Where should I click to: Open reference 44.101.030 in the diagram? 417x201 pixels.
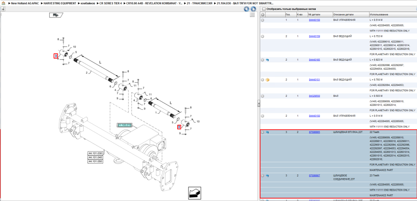click(95, 153)
